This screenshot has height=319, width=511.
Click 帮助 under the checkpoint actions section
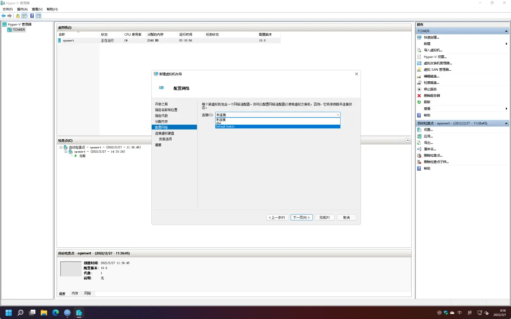click(427, 169)
